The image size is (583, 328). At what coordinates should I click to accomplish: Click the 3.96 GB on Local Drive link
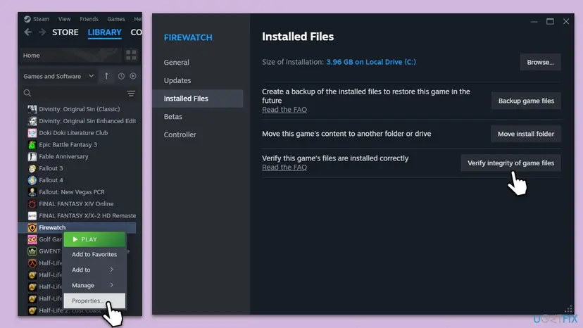tap(371, 62)
